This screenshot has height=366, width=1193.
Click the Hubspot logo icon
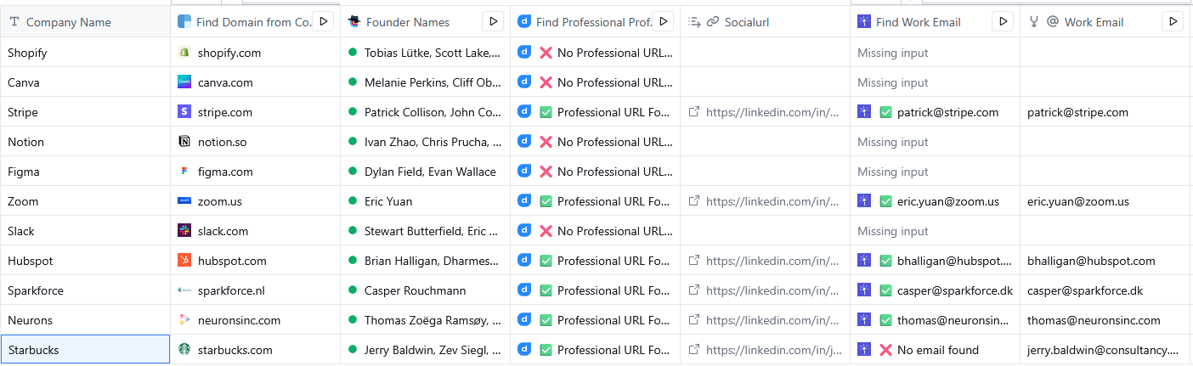coord(184,261)
